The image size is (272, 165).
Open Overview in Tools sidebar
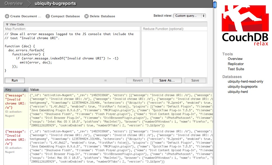click(235, 59)
